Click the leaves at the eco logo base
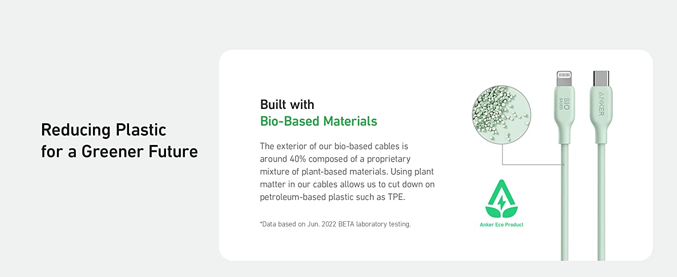The image size is (677, 277). [x=501, y=213]
